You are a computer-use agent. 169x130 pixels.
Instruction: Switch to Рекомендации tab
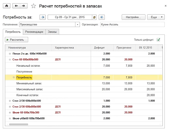tap(34, 32)
